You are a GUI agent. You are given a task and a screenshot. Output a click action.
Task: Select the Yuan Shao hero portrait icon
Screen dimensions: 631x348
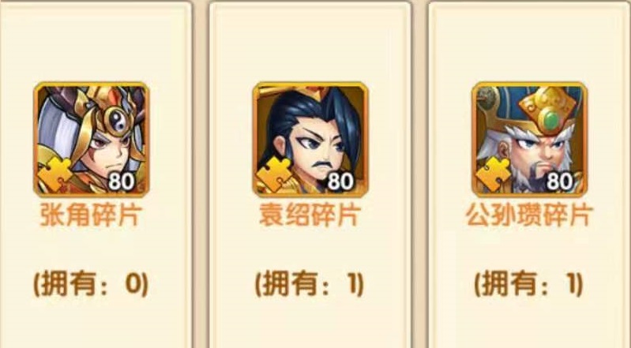310,140
